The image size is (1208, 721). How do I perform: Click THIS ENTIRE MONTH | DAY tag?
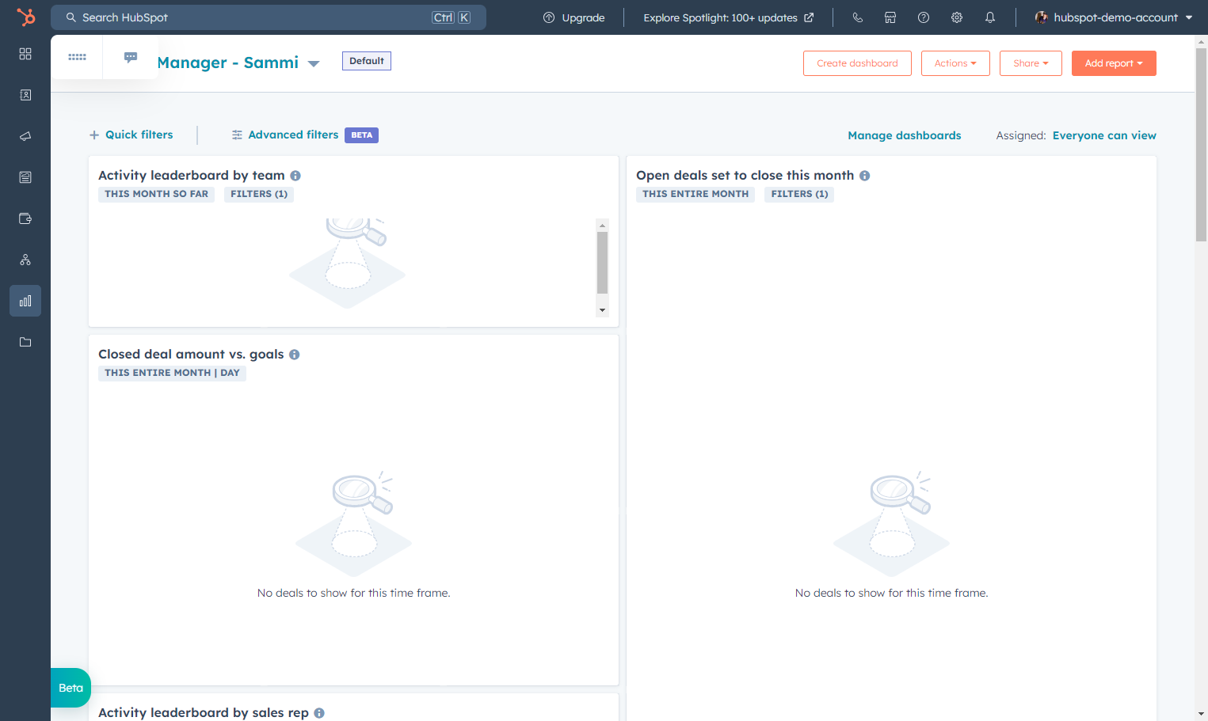coord(172,373)
